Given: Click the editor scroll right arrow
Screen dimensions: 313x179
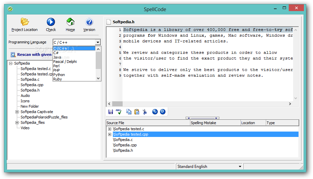Looking at the screenshot, I should pos(290,104).
